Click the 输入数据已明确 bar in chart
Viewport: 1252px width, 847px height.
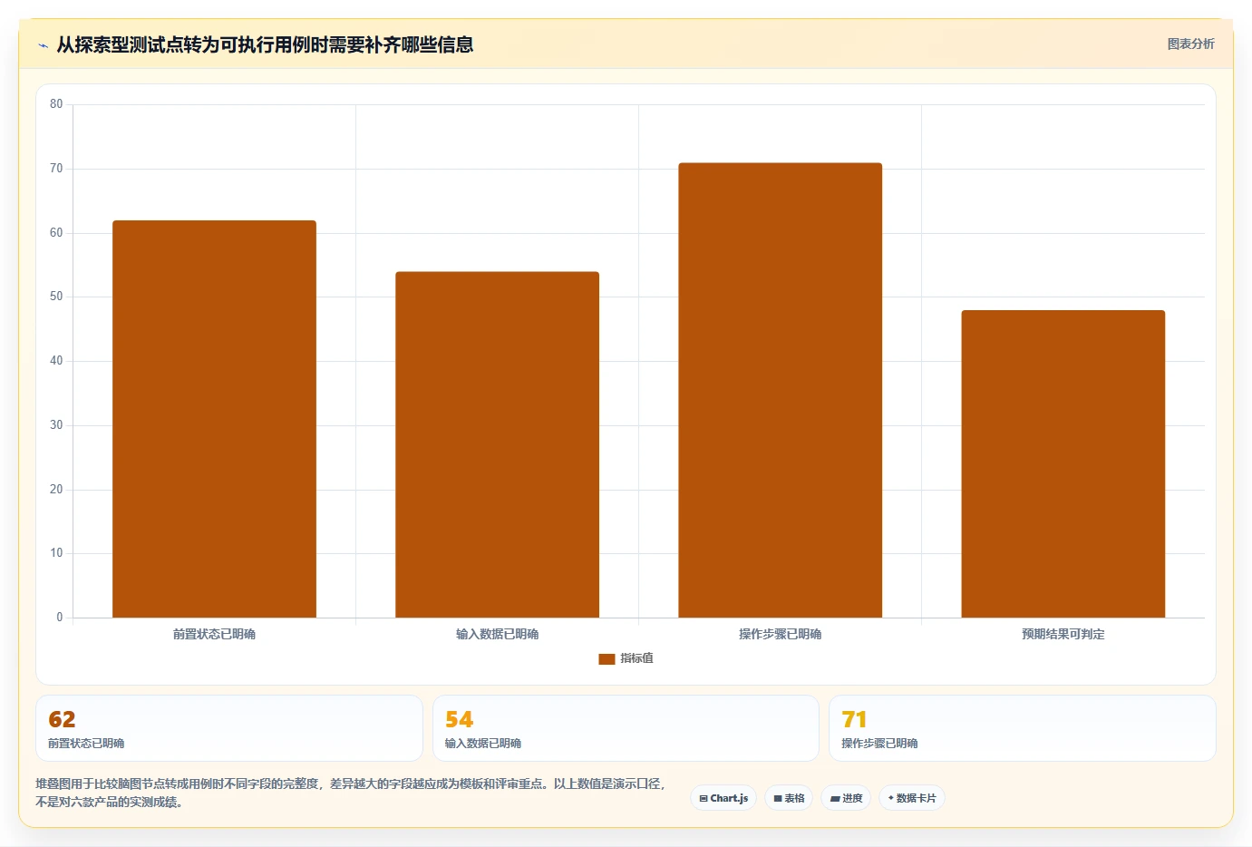(497, 444)
